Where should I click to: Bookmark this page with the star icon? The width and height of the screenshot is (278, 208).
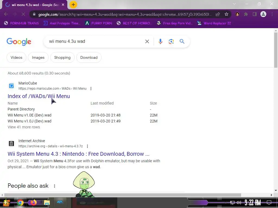click(226, 14)
